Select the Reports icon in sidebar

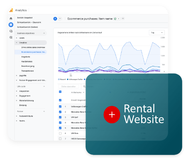(11, 25)
